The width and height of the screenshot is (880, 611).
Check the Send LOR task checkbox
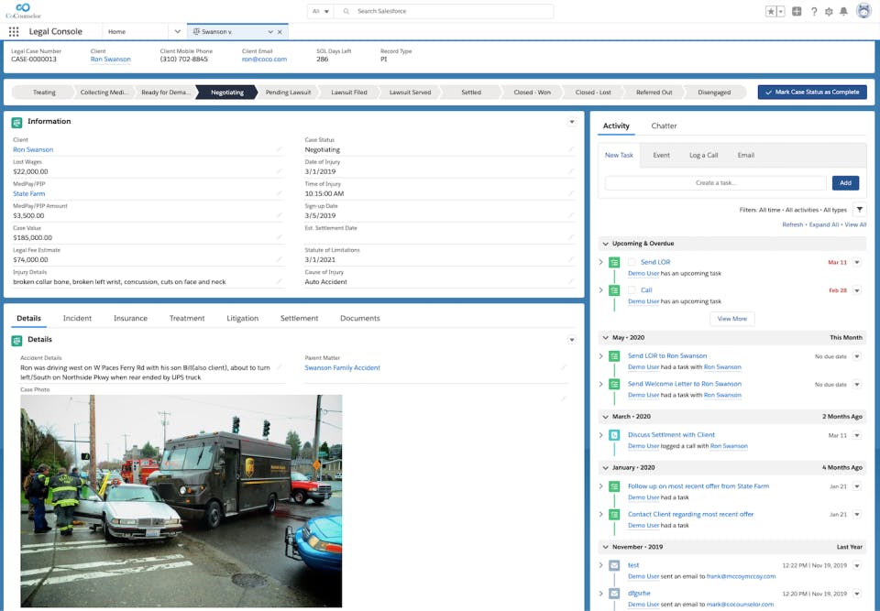[631, 263]
